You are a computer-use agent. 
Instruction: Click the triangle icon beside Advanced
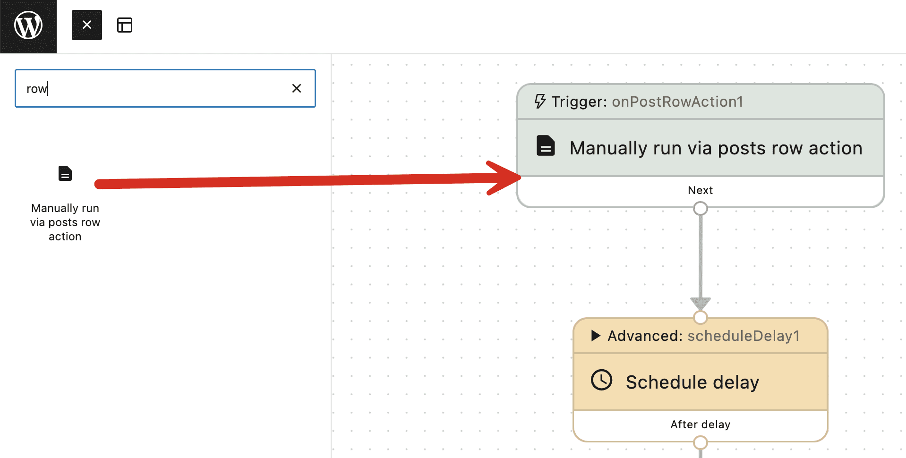tap(596, 336)
